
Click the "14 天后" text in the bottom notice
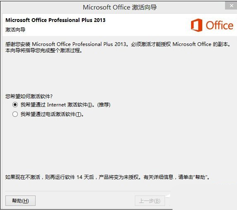(85, 177)
